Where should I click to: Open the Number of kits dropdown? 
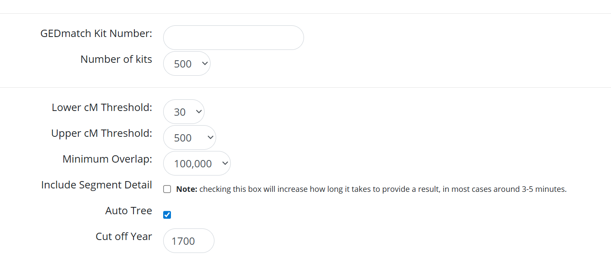tap(186, 64)
